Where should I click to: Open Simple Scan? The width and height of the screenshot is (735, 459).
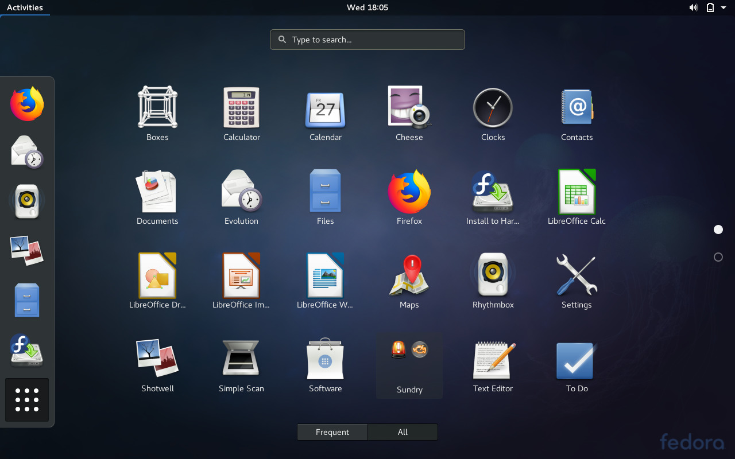click(241, 359)
